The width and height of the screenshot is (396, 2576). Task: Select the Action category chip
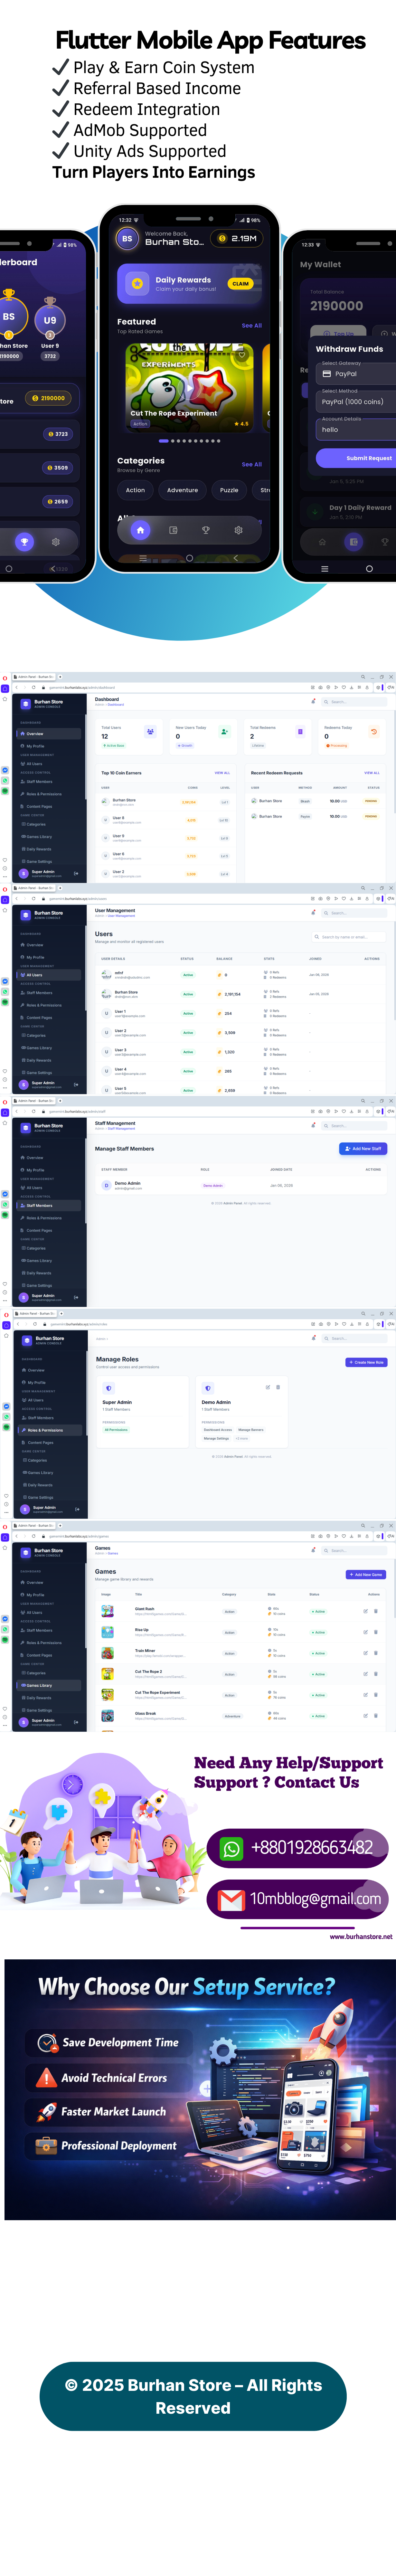click(x=135, y=490)
